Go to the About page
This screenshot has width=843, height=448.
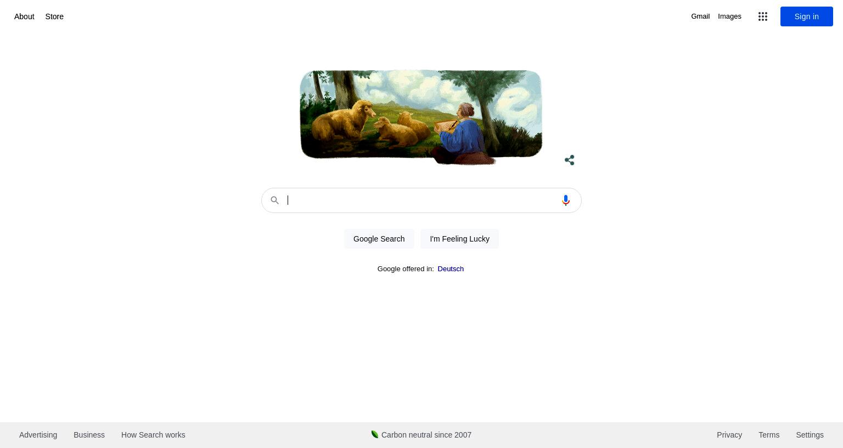[x=24, y=16]
